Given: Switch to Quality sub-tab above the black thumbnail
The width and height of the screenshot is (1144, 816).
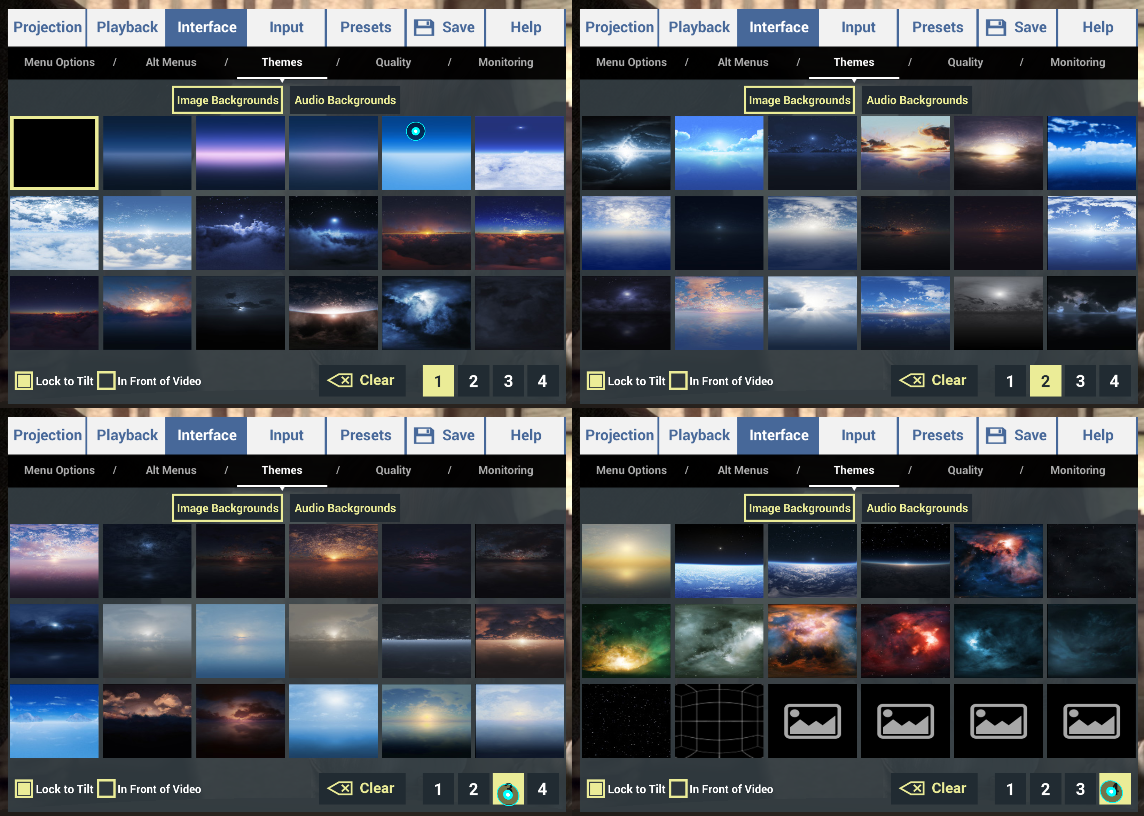Looking at the screenshot, I should (393, 62).
